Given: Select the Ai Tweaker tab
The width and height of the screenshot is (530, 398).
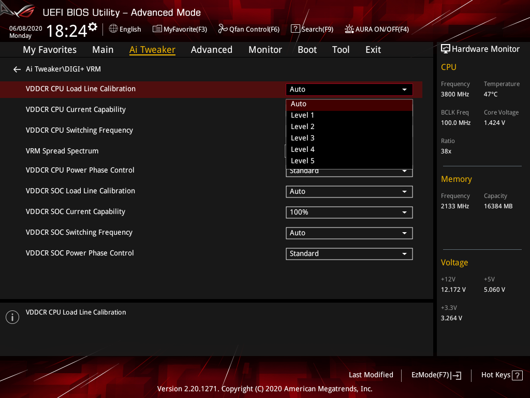Looking at the screenshot, I should click(x=152, y=50).
